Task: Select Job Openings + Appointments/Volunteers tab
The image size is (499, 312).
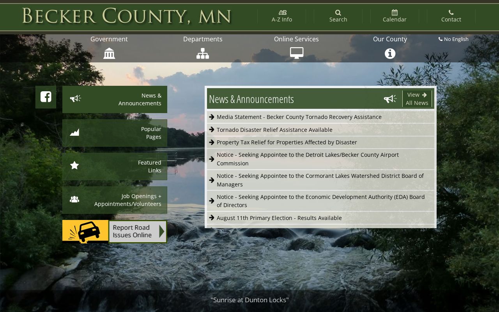Action: tap(115, 200)
